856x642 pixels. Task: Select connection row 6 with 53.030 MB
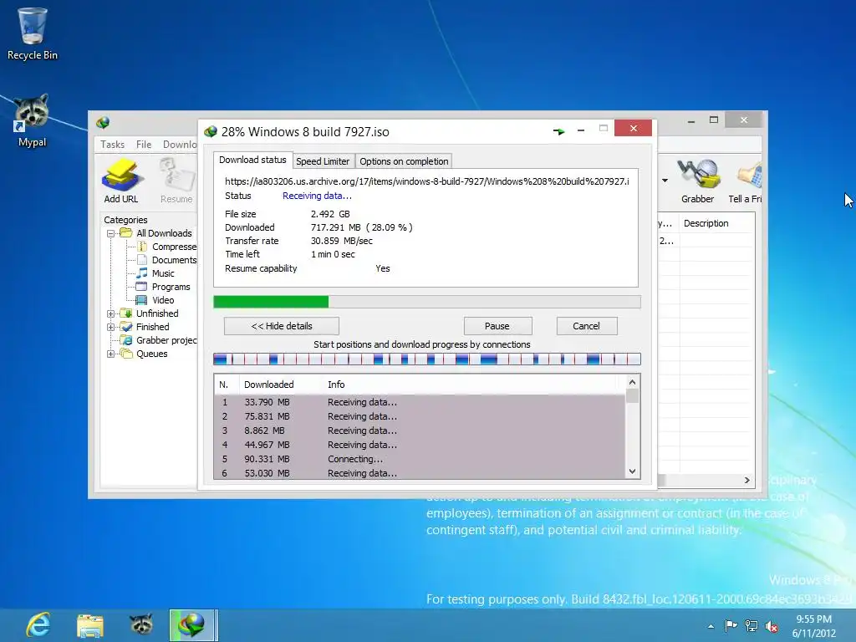coord(420,473)
